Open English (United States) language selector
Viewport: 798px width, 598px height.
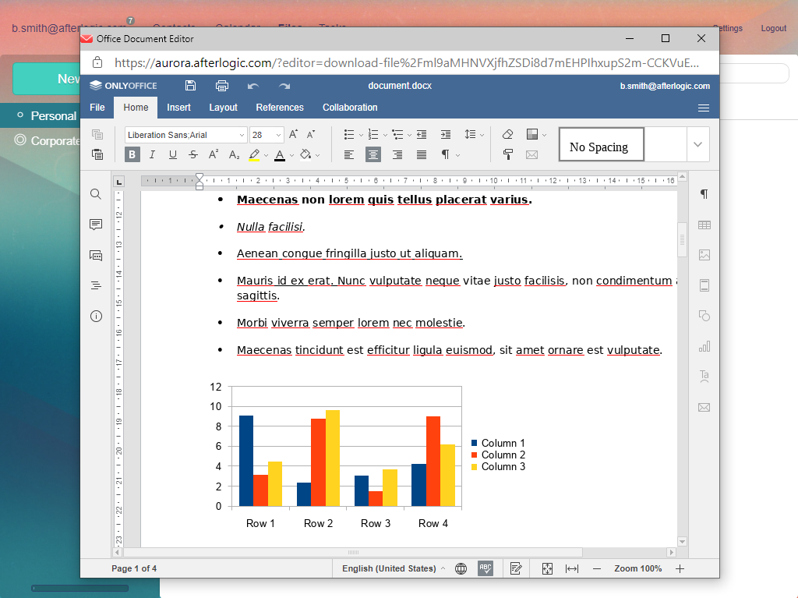click(x=393, y=568)
